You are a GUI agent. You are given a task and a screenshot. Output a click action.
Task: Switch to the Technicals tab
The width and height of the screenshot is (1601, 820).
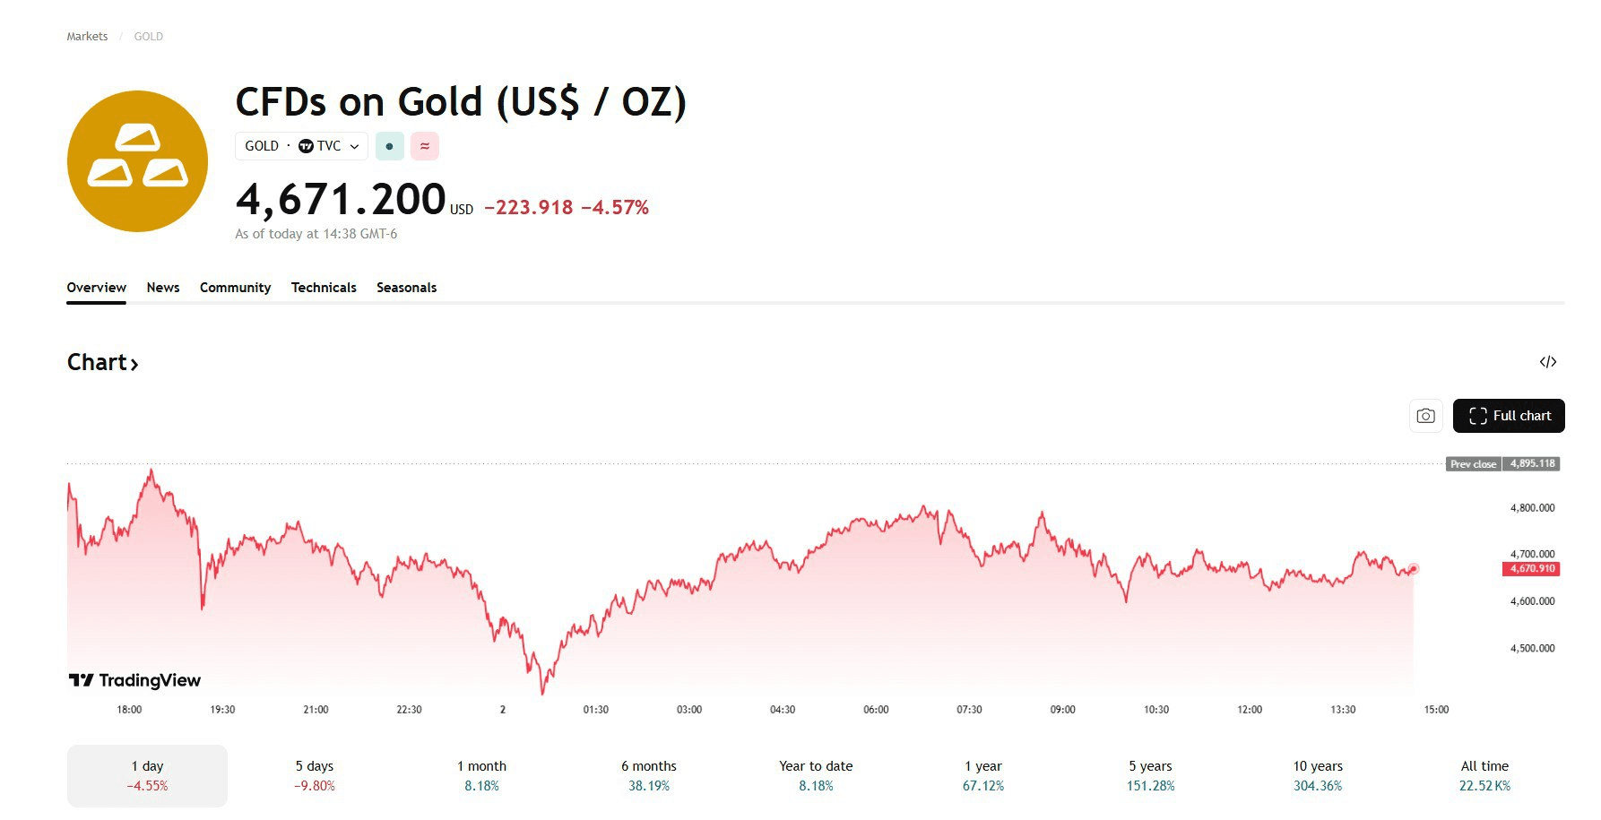(x=324, y=288)
